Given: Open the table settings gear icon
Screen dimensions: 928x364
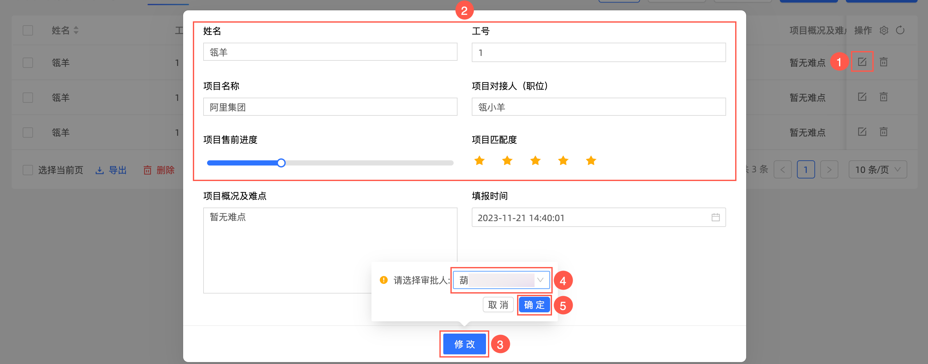Looking at the screenshot, I should [x=884, y=30].
